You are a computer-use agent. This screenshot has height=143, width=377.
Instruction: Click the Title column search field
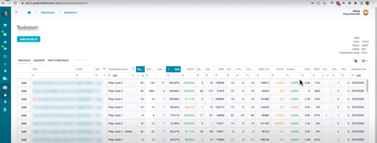[x=53, y=75]
